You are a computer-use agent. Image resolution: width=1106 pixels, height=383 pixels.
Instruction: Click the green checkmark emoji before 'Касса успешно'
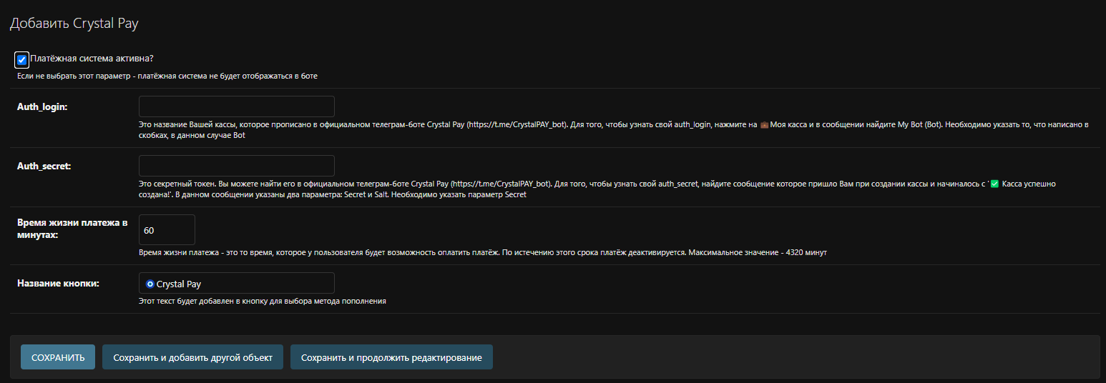pyautogui.click(x=994, y=184)
